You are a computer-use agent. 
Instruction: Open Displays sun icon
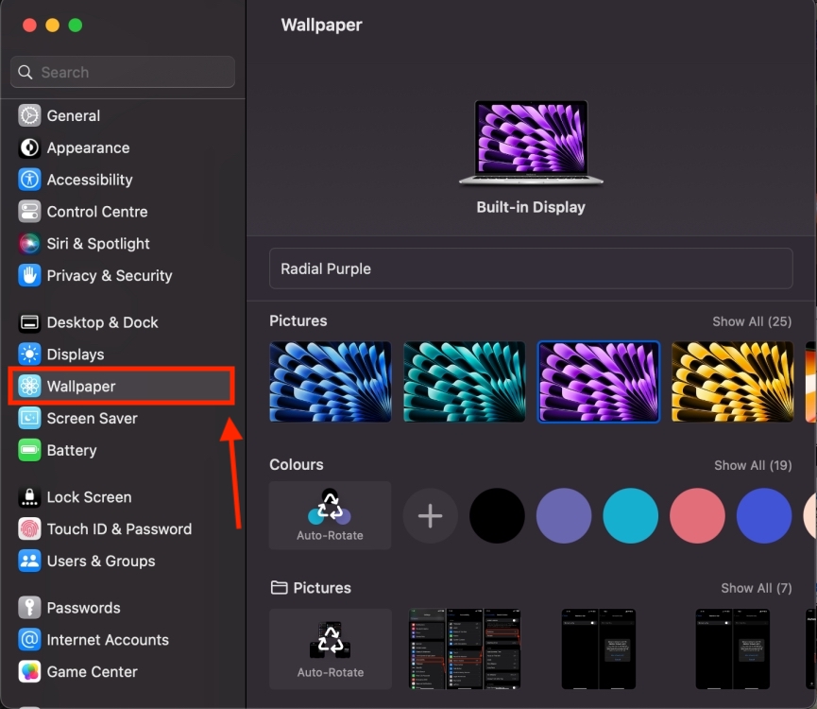pyautogui.click(x=29, y=354)
